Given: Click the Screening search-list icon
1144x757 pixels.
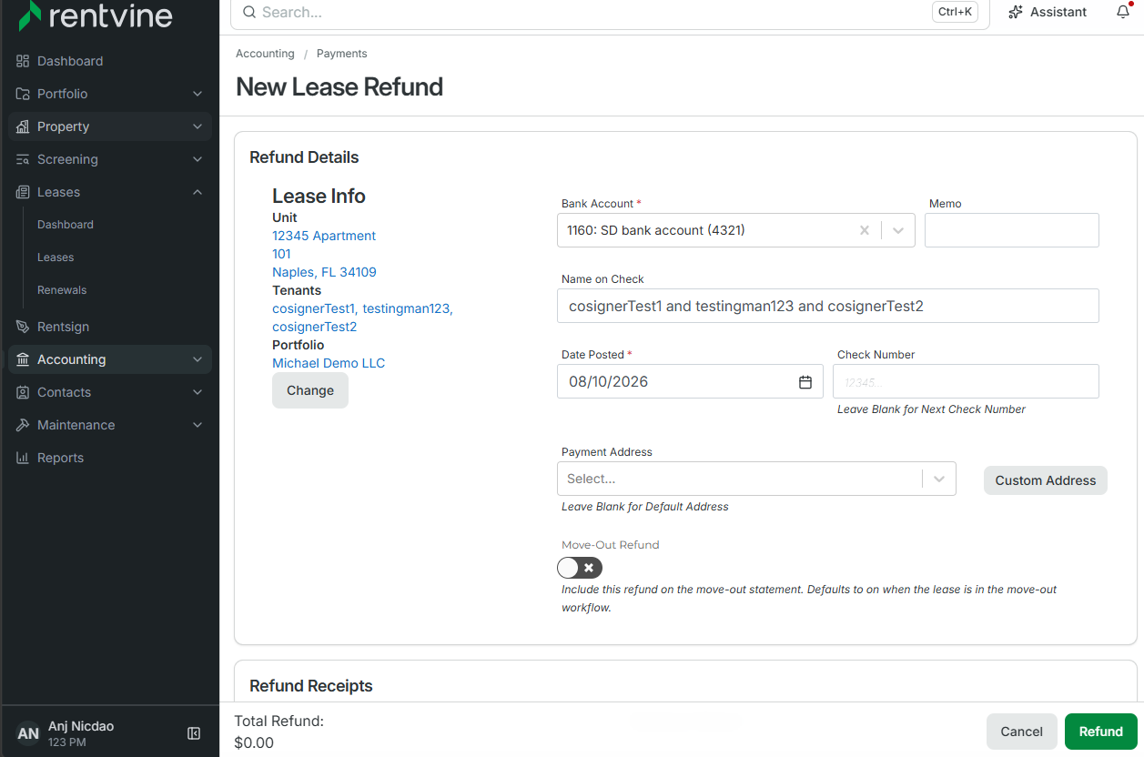Looking at the screenshot, I should pyautogui.click(x=23, y=159).
